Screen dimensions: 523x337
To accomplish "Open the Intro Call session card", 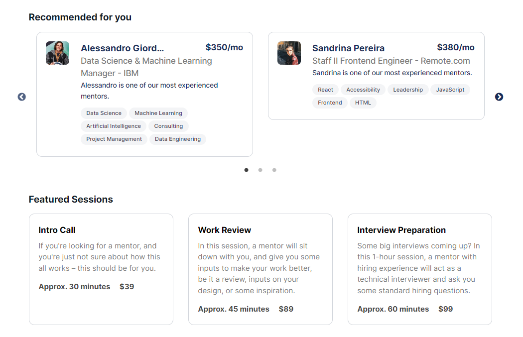I will (101, 269).
